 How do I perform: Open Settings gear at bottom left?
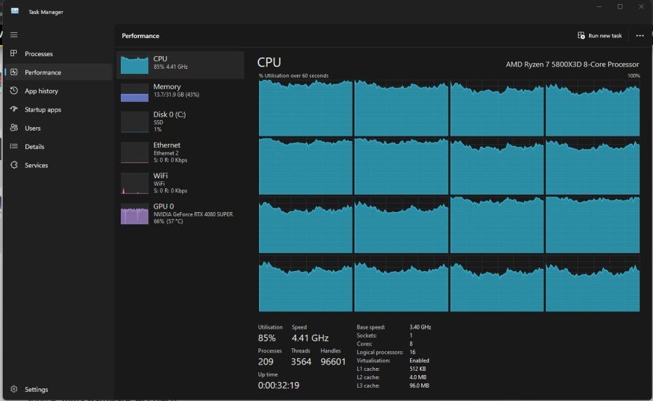point(14,389)
